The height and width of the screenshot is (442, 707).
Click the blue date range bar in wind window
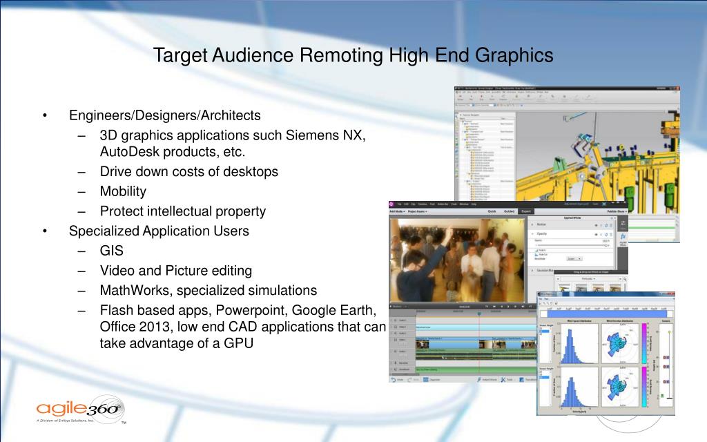click(x=606, y=314)
